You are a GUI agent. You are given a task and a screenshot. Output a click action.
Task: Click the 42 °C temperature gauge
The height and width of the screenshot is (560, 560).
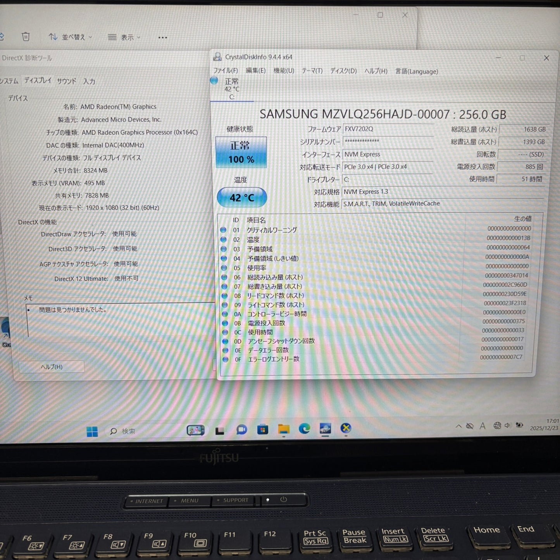click(241, 197)
